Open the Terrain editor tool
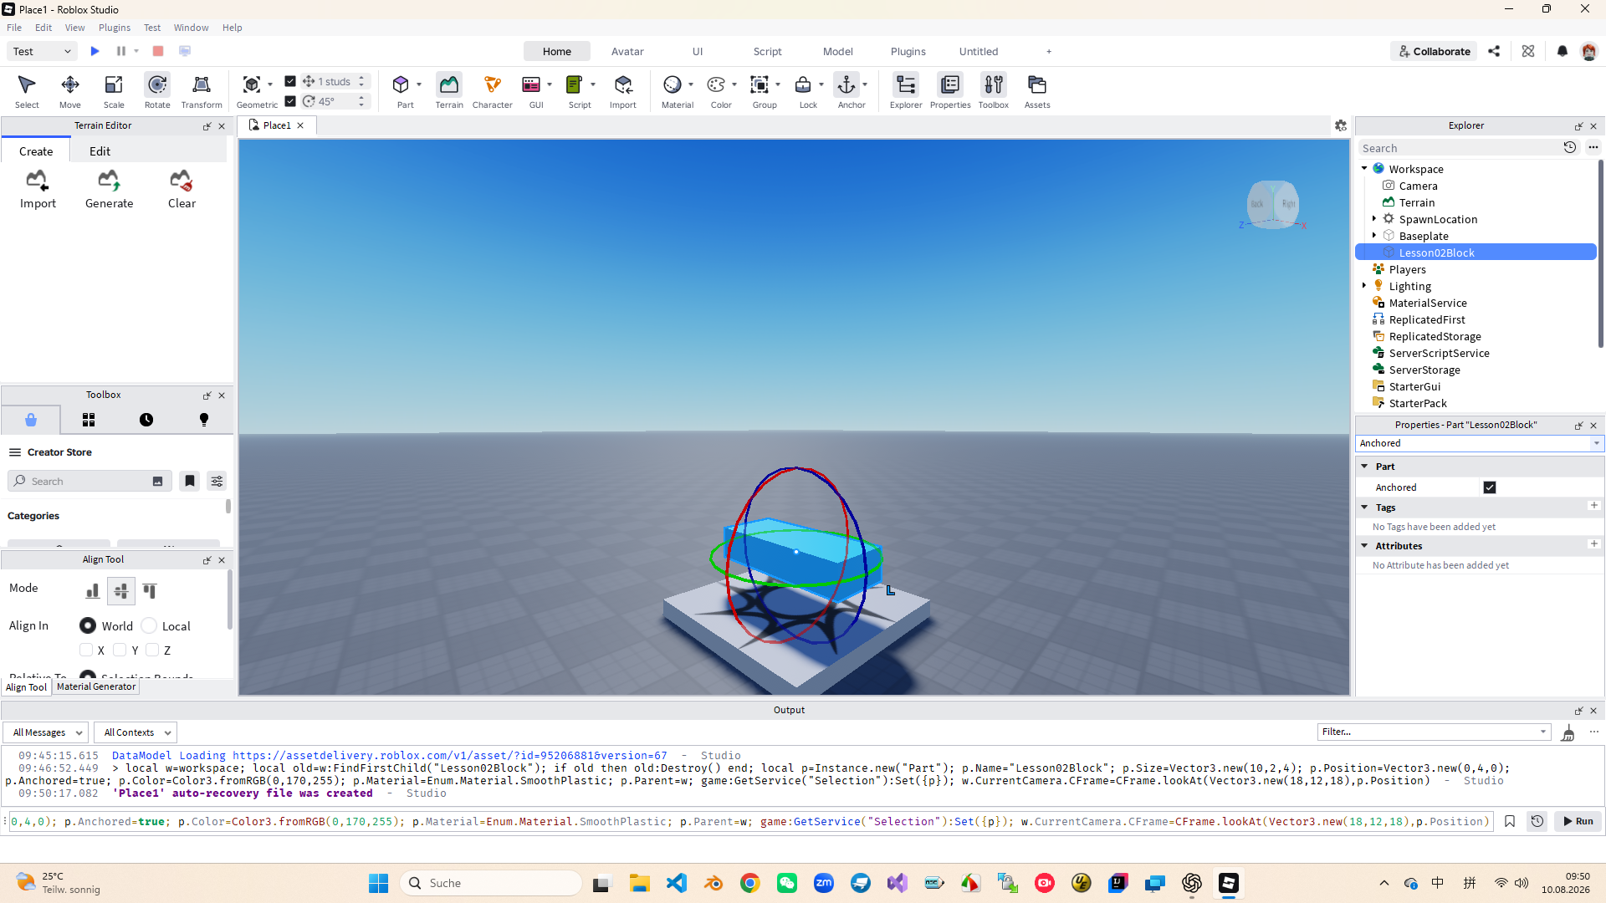1606x903 pixels. (449, 90)
